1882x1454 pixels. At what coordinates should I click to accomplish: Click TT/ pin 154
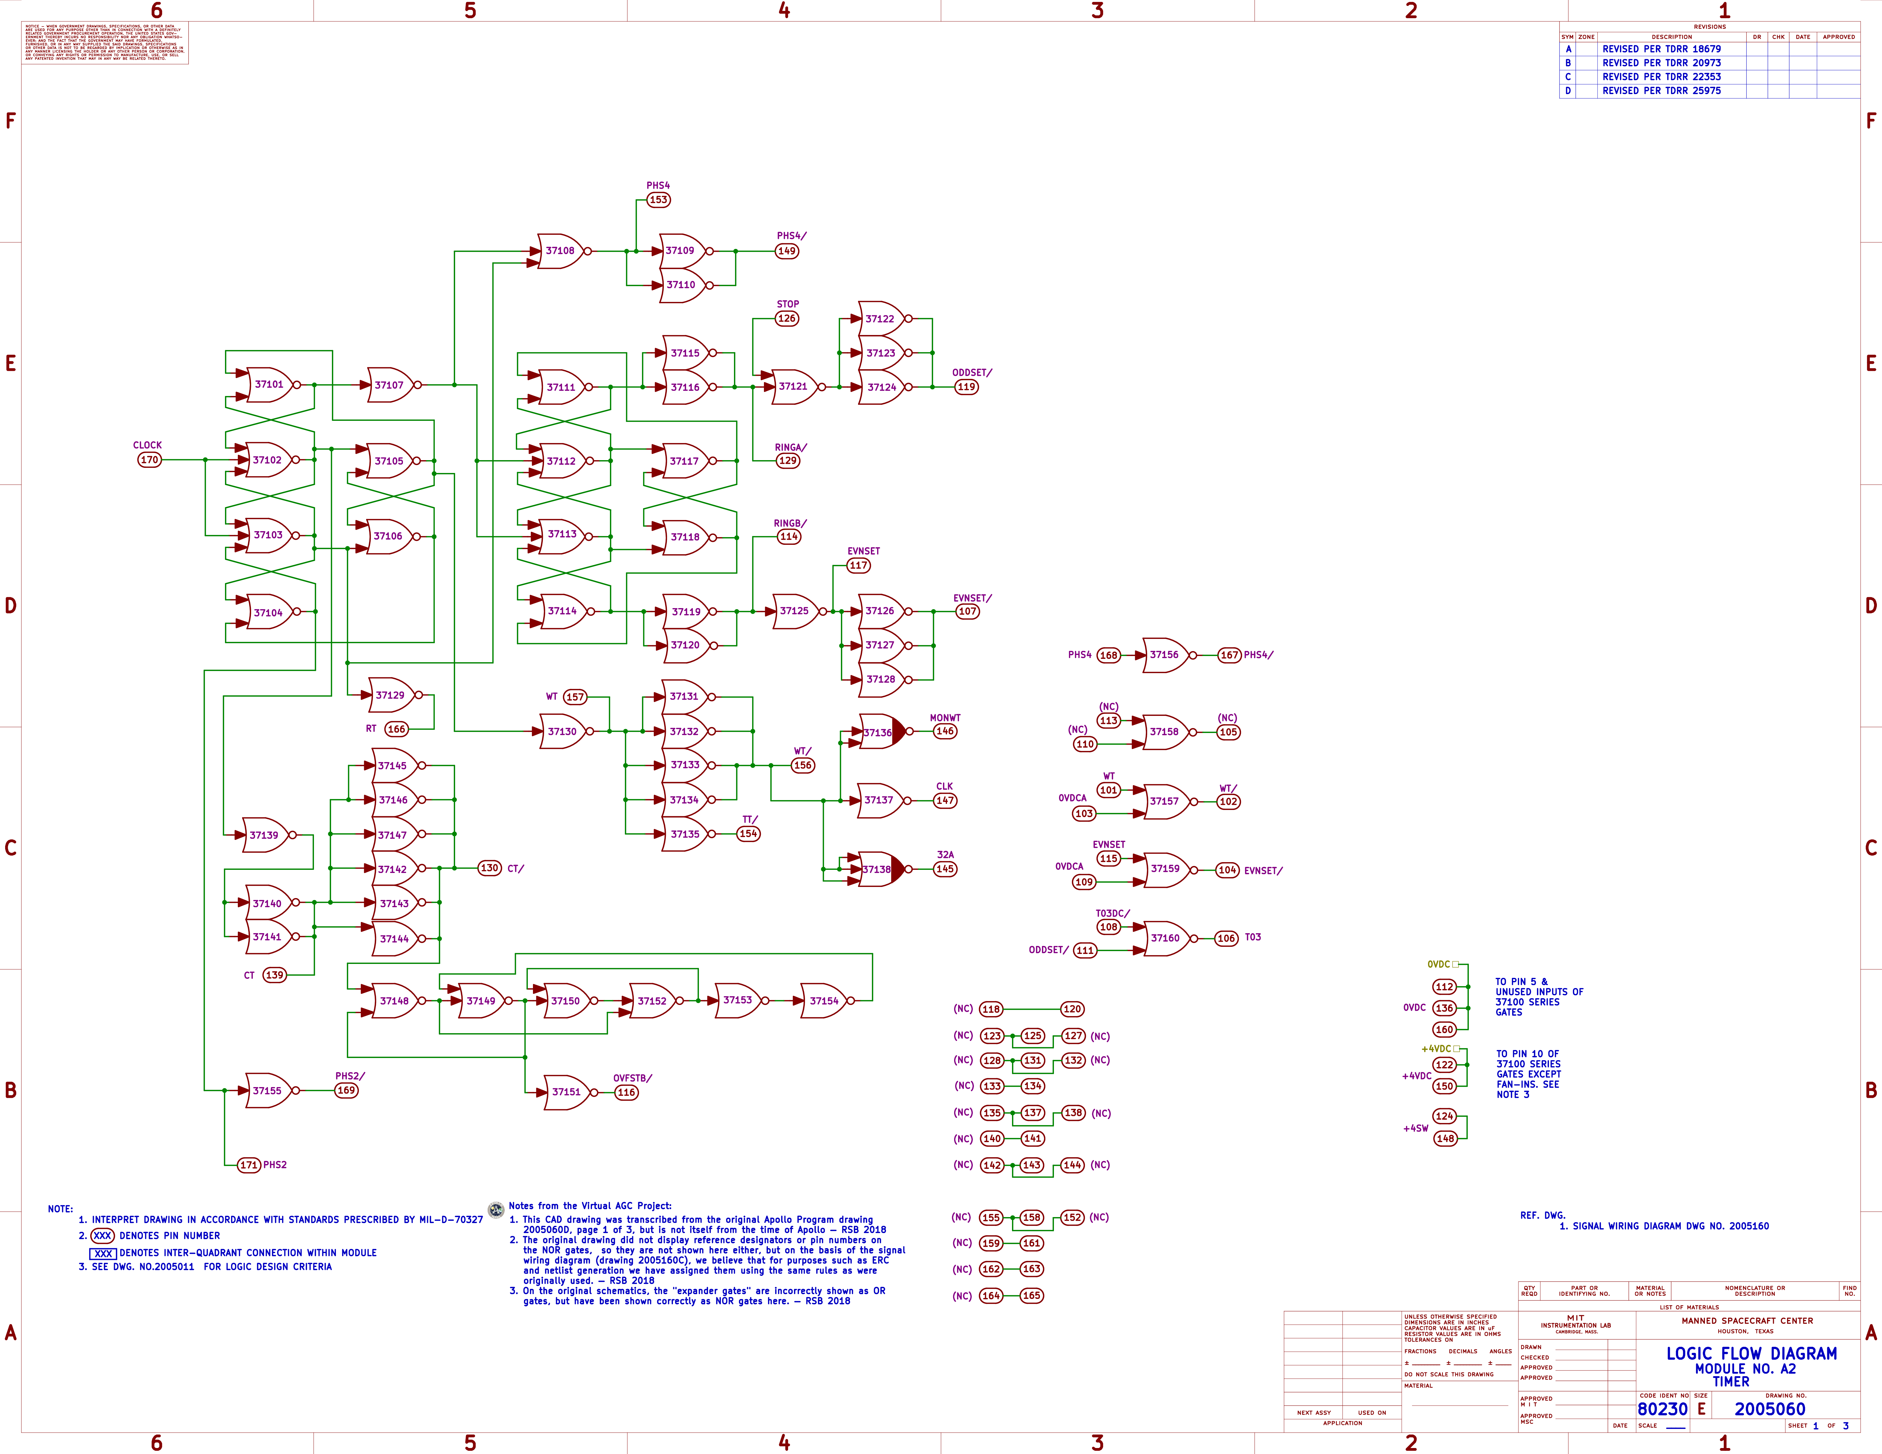749,834
